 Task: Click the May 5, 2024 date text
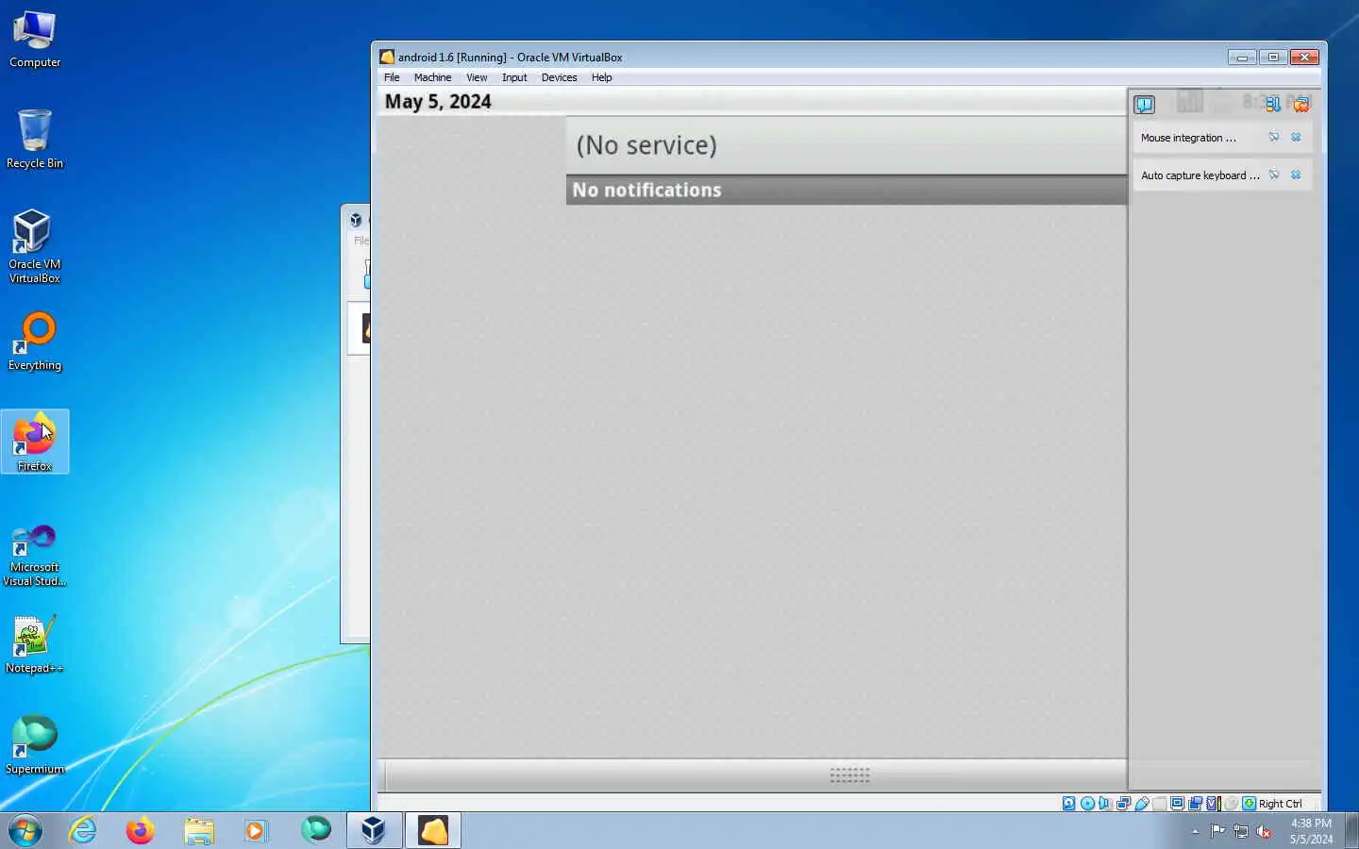click(438, 102)
